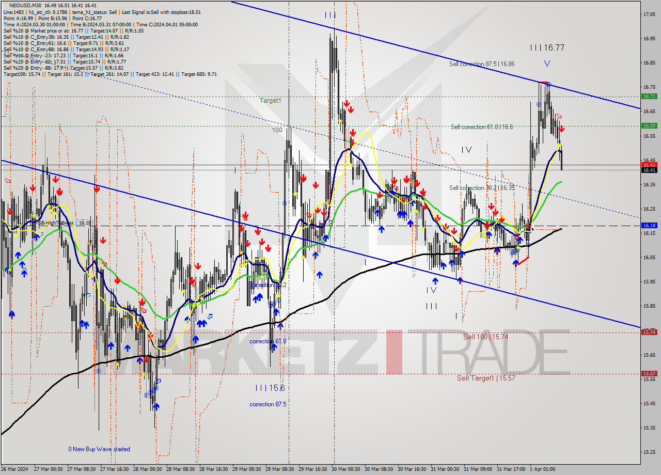This screenshot has width=661, height=475.
Task: Click the 15.85 price axis value
Action: click(649, 306)
